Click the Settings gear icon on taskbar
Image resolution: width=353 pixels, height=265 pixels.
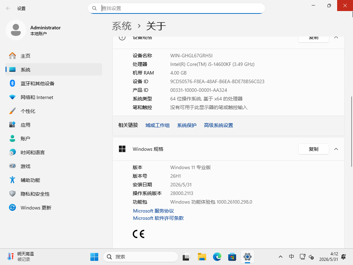248,257
